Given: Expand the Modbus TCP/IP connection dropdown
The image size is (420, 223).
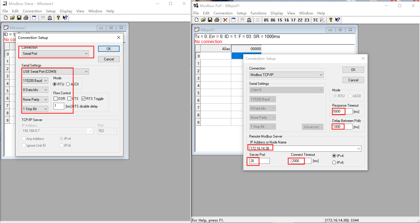Looking at the screenshot, I should click(x=321, y=75).
